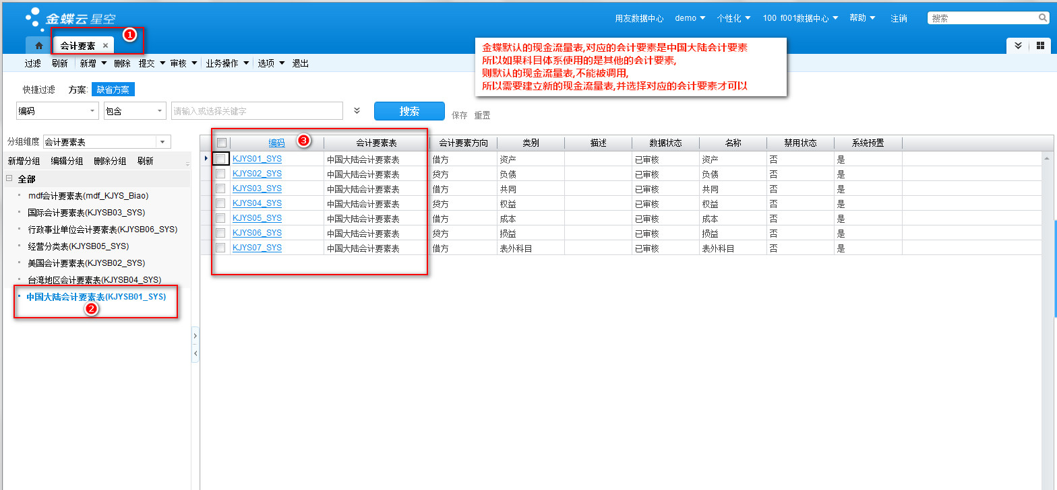Open the 编码 filter field dropdown
The image size is (1057, 490).
92,111
